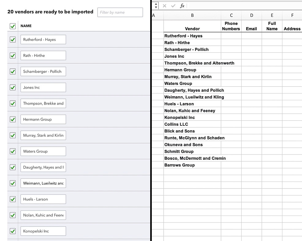
Task: Click the NAME column header in import list
Action: [x=26, y=26]
